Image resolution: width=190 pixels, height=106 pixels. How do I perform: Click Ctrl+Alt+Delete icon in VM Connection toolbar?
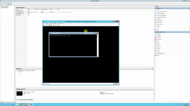point(44,25)
